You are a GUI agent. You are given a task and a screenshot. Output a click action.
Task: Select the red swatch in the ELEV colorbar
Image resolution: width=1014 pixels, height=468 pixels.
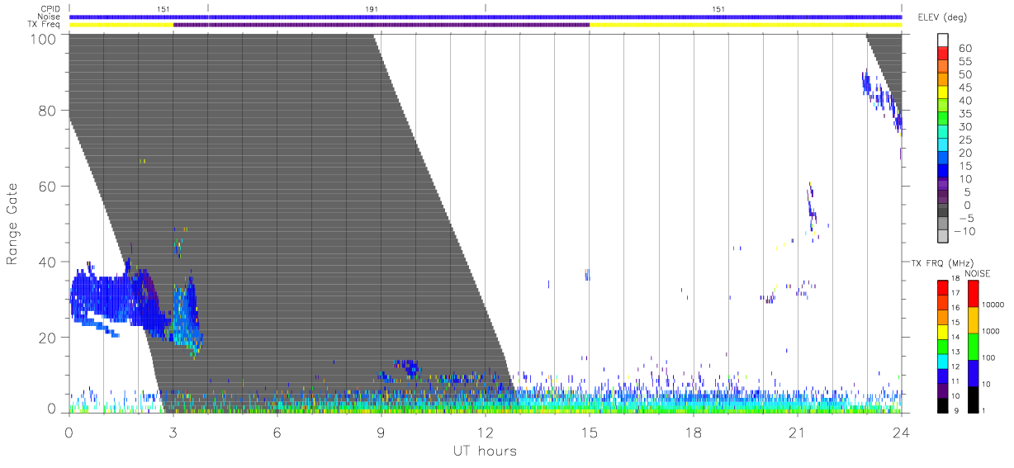[x=943, y=53]
